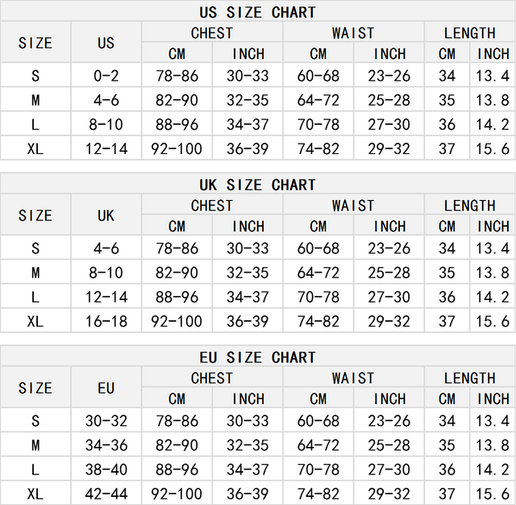Click the 38-40 cell in EU chart
The height and width of the screenshot is (505, 516).
[x=106, y=470]
